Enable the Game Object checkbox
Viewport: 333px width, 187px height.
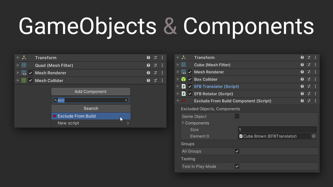(237, 116)
